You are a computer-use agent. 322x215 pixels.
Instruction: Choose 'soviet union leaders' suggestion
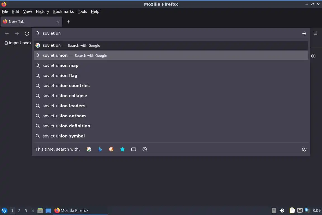point(171,106)
